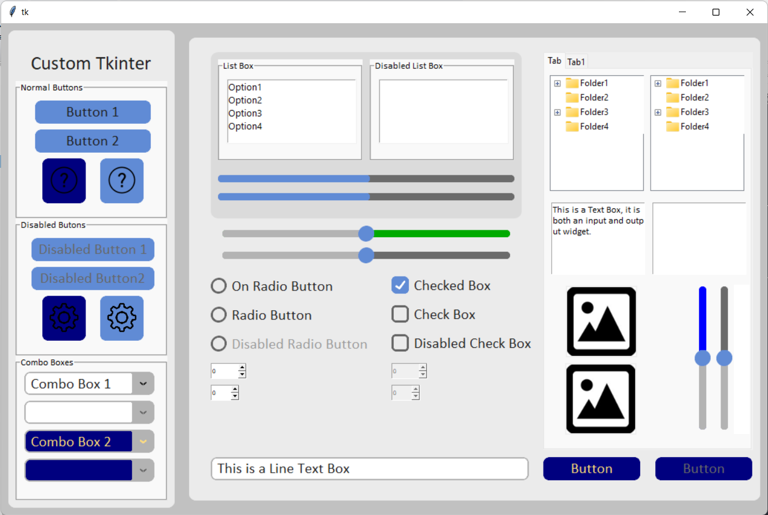Click the light question mark icon button
768x515 pixels.
(121, 181)
